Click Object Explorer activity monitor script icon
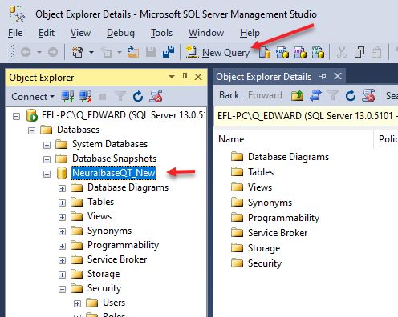Image resolution: width=398 pixels, height=317 pixels. (156, 96)
